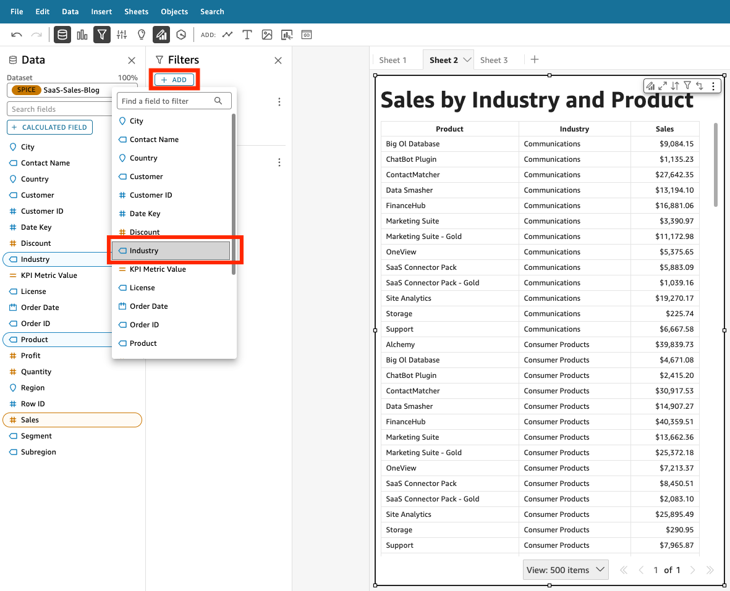Viewport: 730px width, 591px height.
Task: Click the filter dropdown list scrollbar
Action: 233,194
